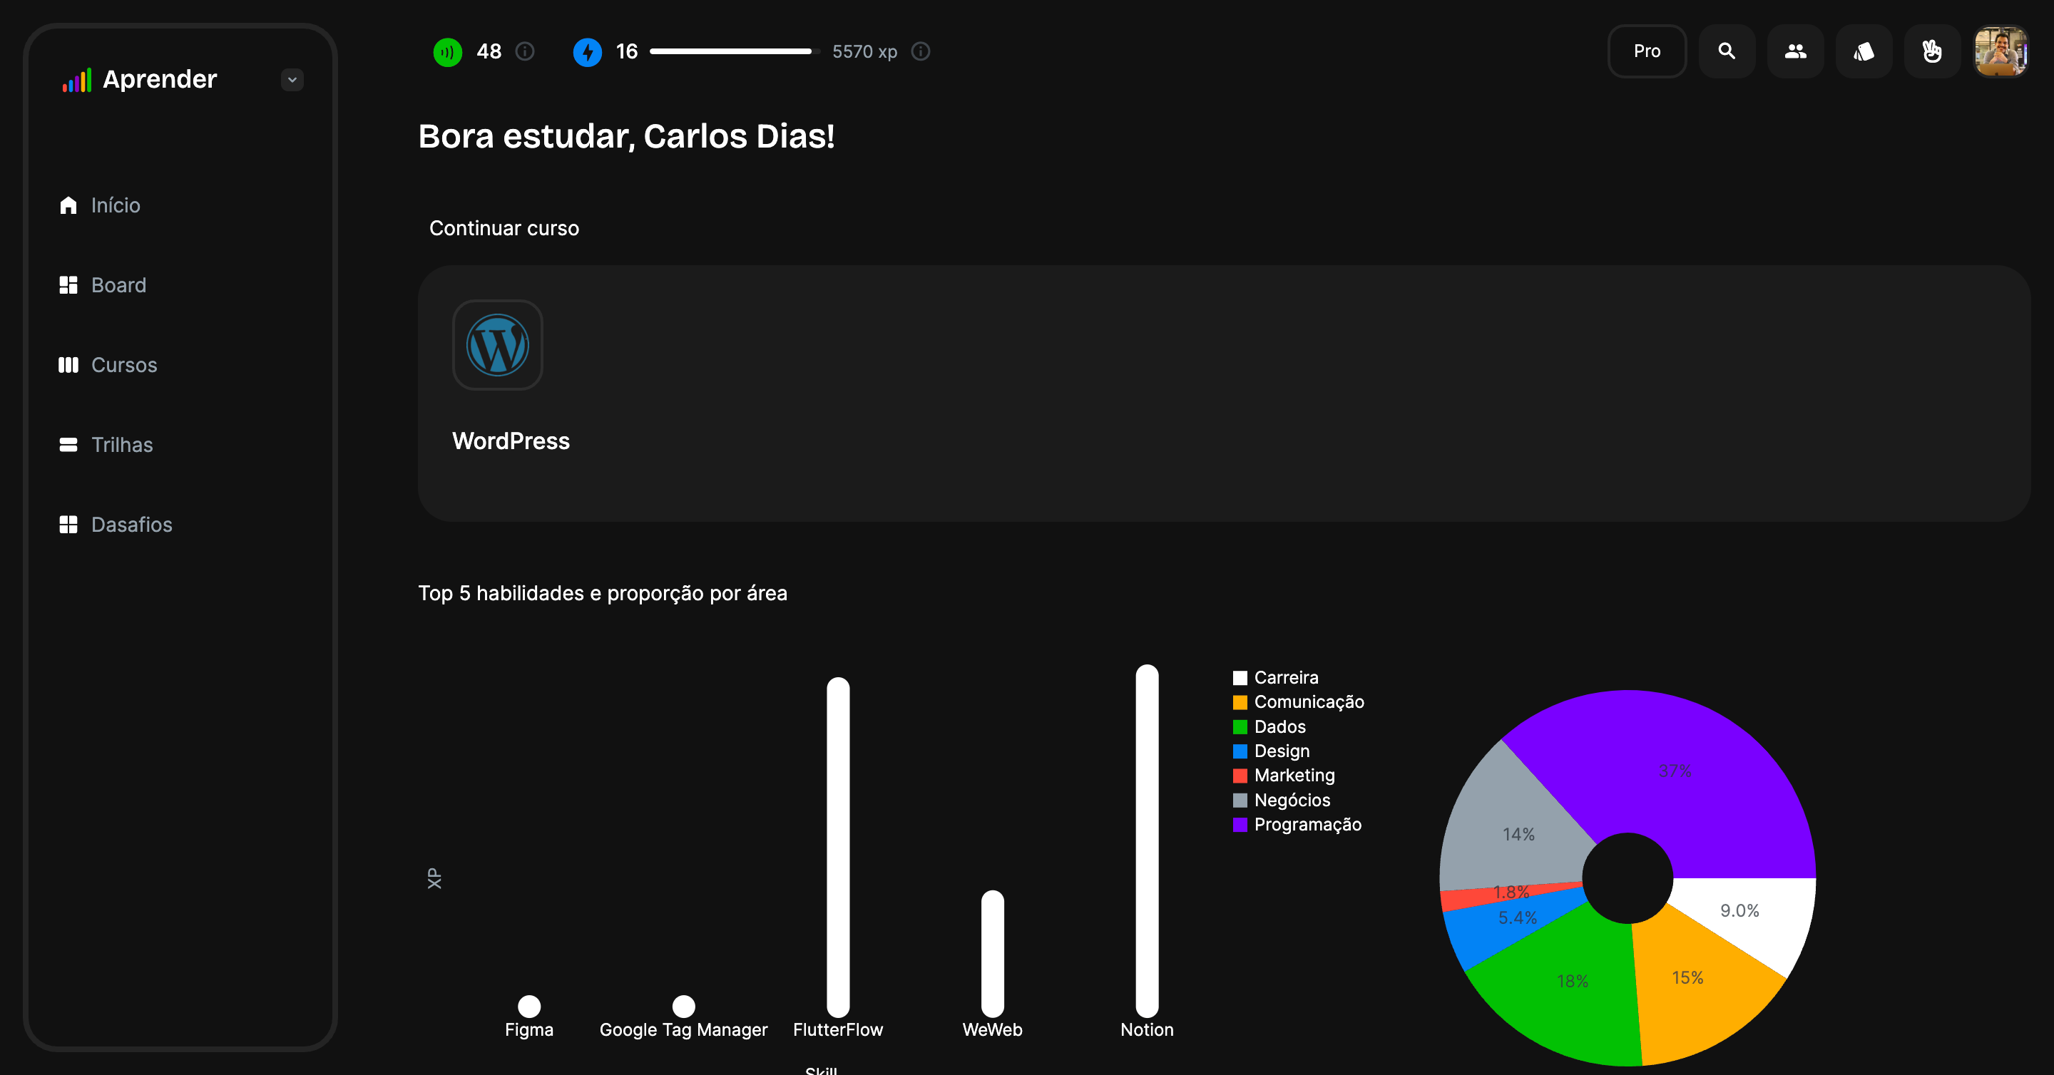2054x1075 pixels.
Task: Click the cards deck icon in header
Action: tap(1864, 51)
